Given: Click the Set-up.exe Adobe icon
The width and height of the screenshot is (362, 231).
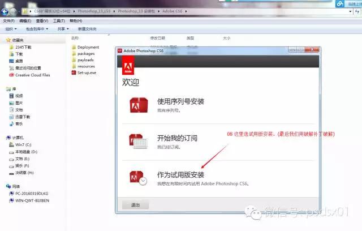Looking at the screenshot, I should [x=74, y=72].
